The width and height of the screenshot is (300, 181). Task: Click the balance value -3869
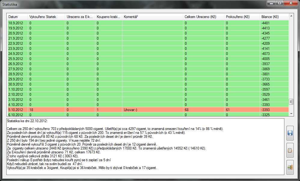click(265, 69)
